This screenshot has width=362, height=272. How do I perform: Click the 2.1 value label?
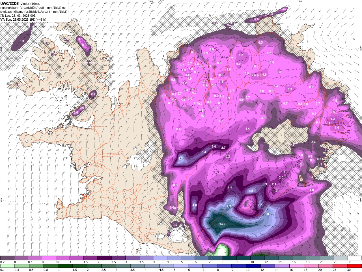(274, 184)
